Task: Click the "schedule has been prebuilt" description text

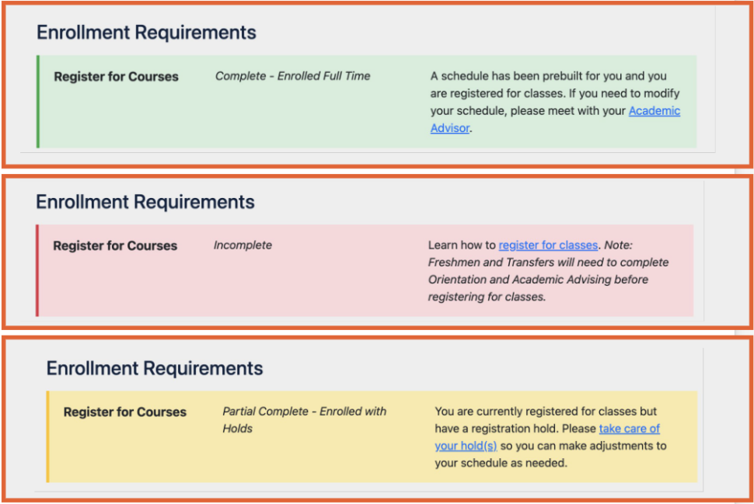Action: point(548,76)
